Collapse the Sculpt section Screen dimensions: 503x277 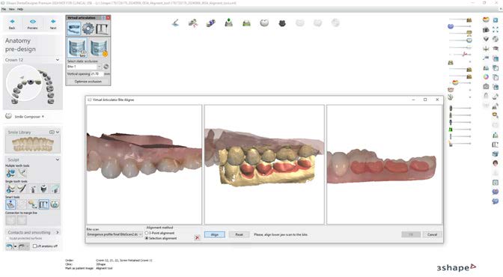point(58,159)
